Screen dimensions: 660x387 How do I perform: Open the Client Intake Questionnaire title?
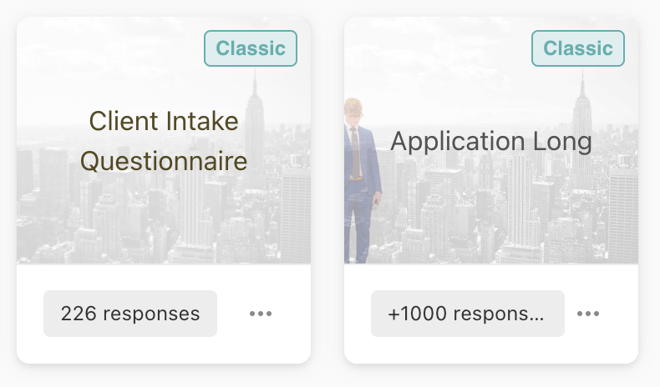click(164, 141)
